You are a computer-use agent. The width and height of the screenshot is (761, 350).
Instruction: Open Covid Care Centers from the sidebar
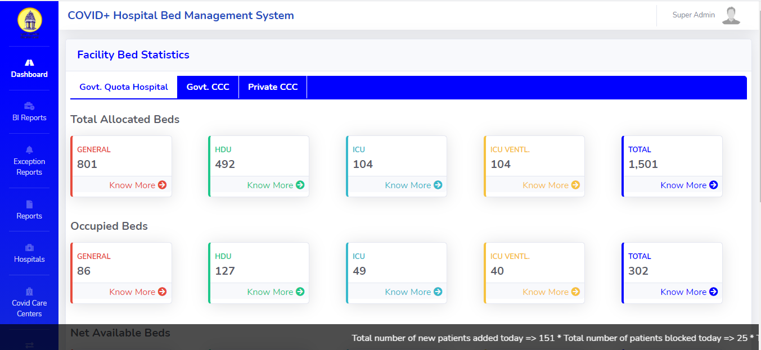click(29, 302)
